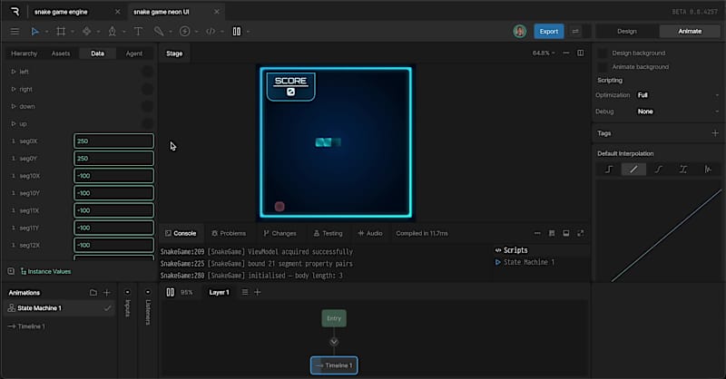Fire the 'right' trigger circle button
The width and height of the screenshot is (726, 379).
tap(147, 89)
